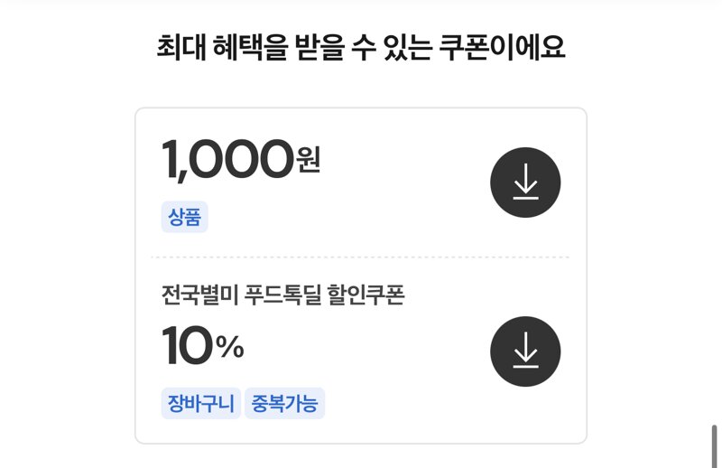Click the word 푸드톡딜 in coupon title
The height and width of the screenshot is (468, 722).
282,295
